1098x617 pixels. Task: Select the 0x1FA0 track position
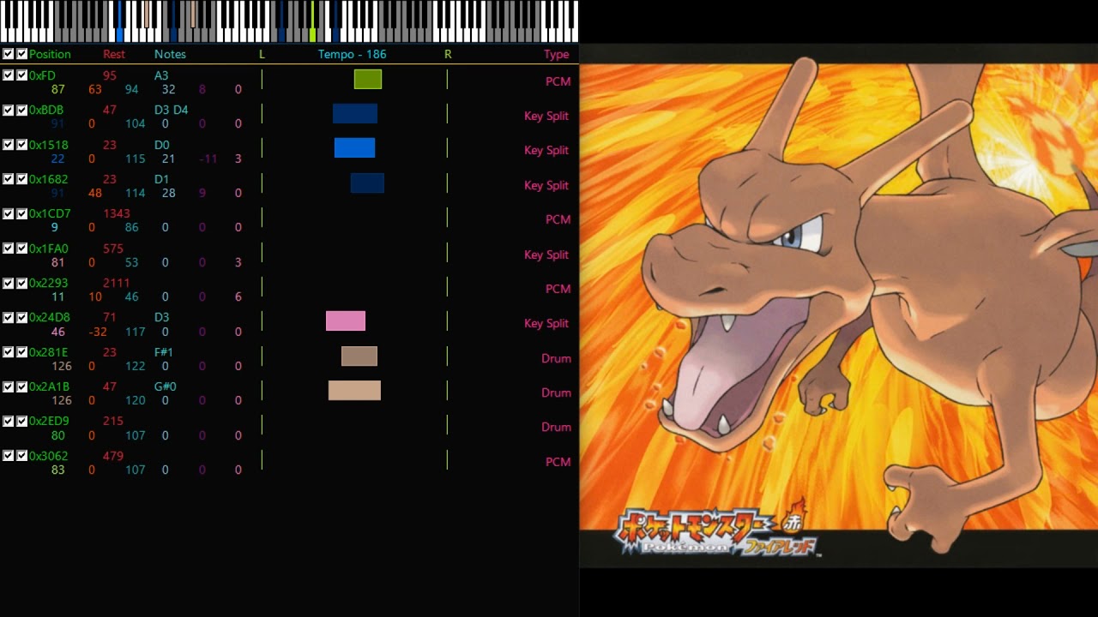click(x=49, y=249)
